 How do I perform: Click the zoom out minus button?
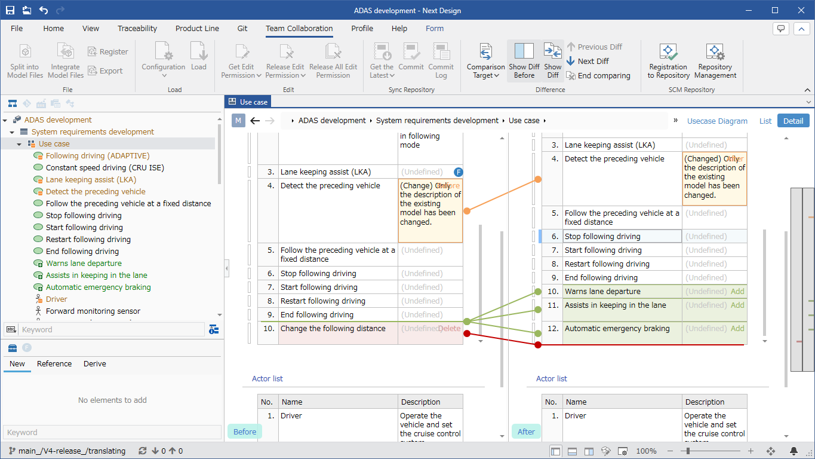point(670,451)
